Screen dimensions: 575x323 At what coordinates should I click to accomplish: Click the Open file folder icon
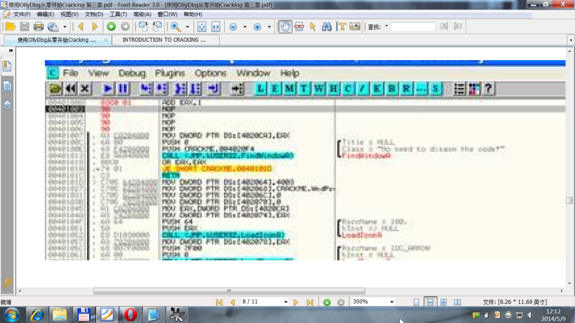coord(10,27)
